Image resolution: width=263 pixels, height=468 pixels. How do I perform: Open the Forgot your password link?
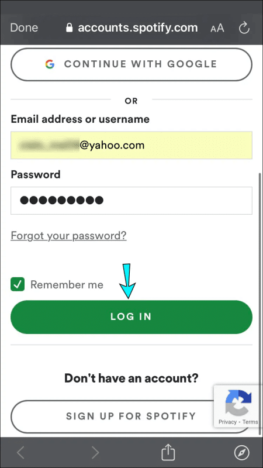68,236
